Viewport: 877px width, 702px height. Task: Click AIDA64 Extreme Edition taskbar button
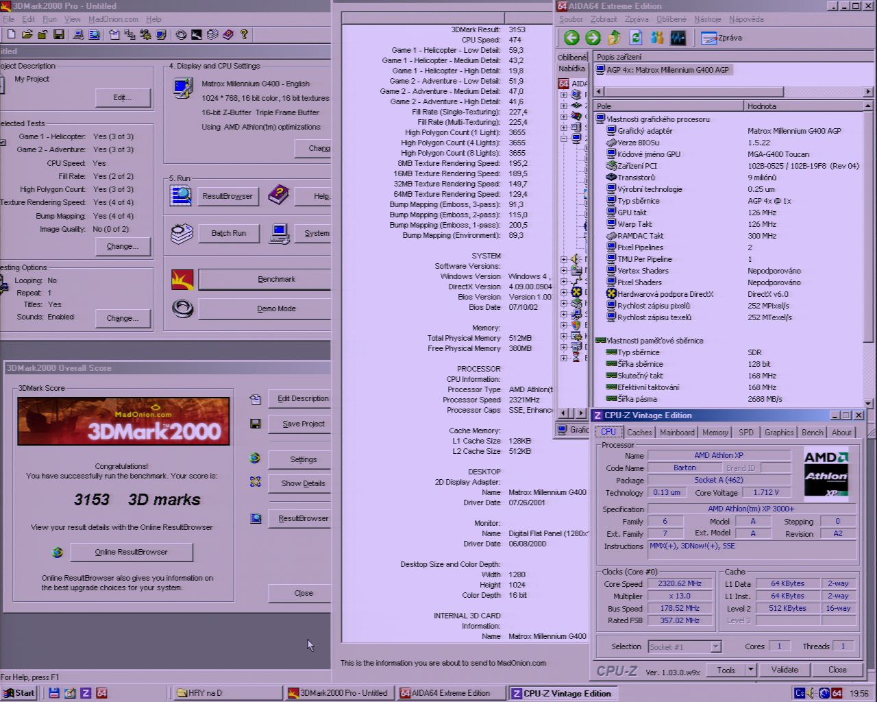coord(450,693)
